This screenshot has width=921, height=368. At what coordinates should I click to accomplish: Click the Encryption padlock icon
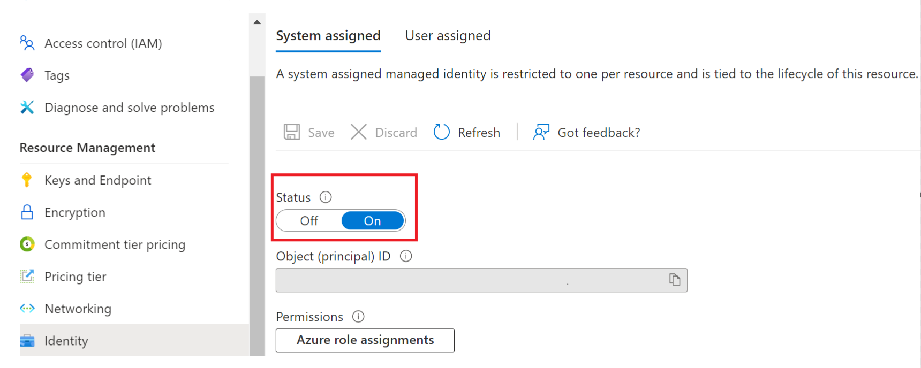coord(27,212)
